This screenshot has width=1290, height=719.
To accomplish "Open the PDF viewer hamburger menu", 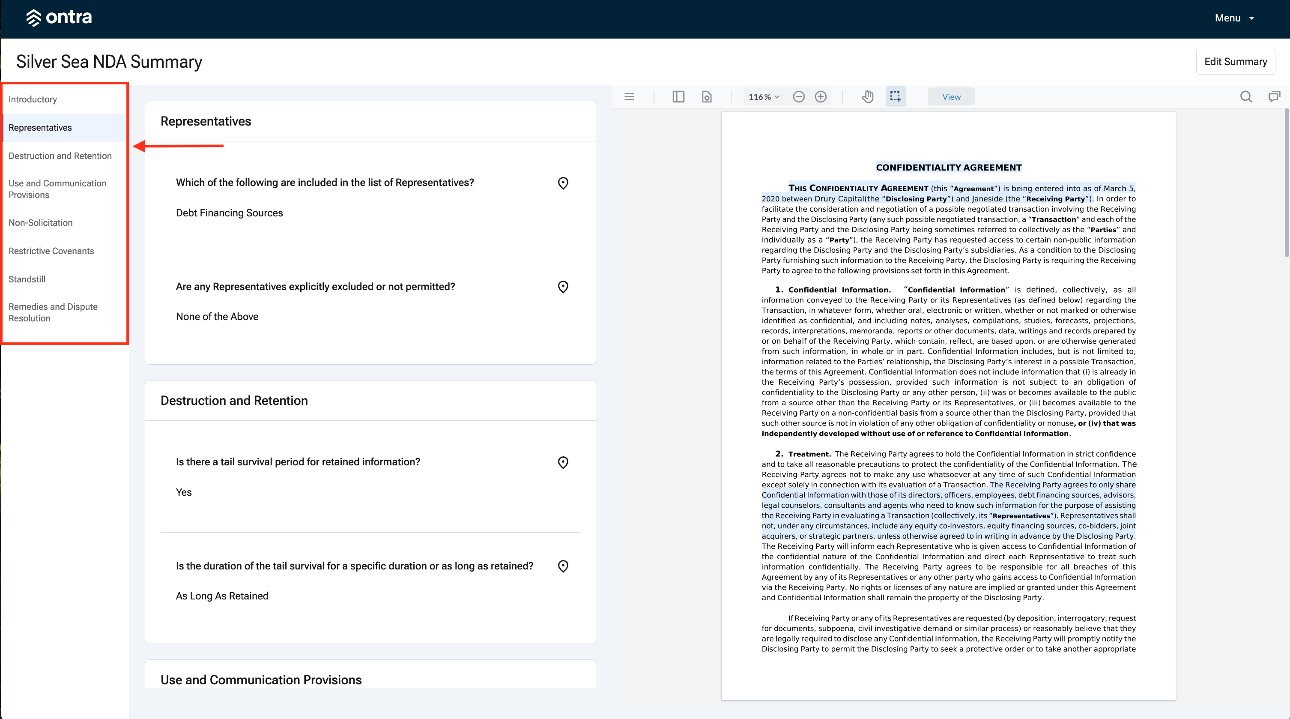I will 630,97.
